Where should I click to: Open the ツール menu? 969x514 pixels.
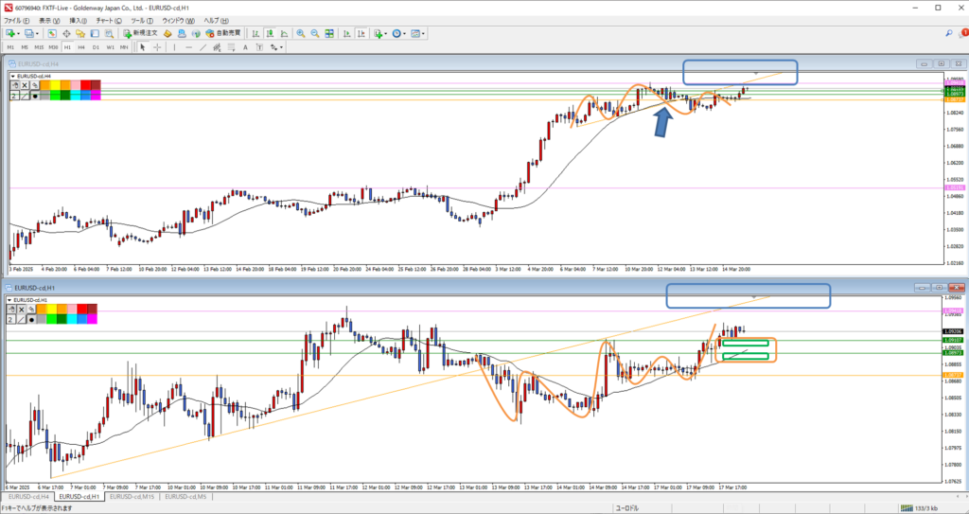142,21
